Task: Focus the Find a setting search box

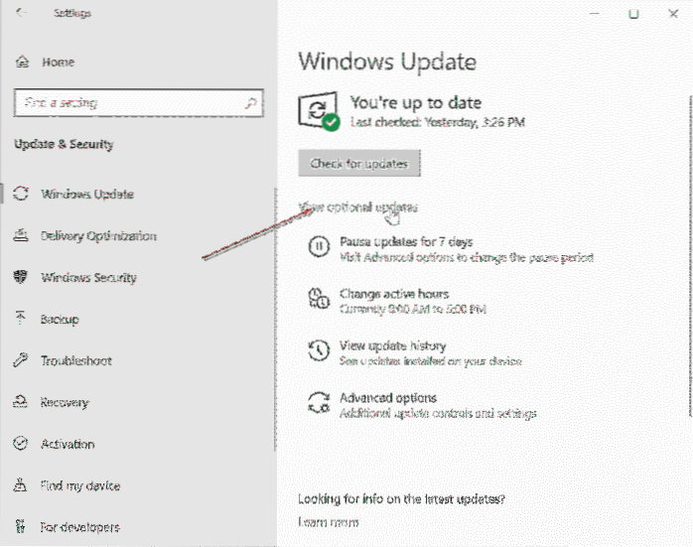Action: [129, 102]
